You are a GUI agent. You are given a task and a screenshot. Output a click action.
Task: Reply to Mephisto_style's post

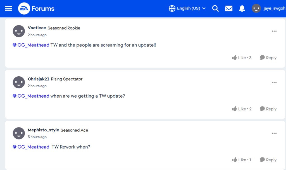tap(268, 160)
